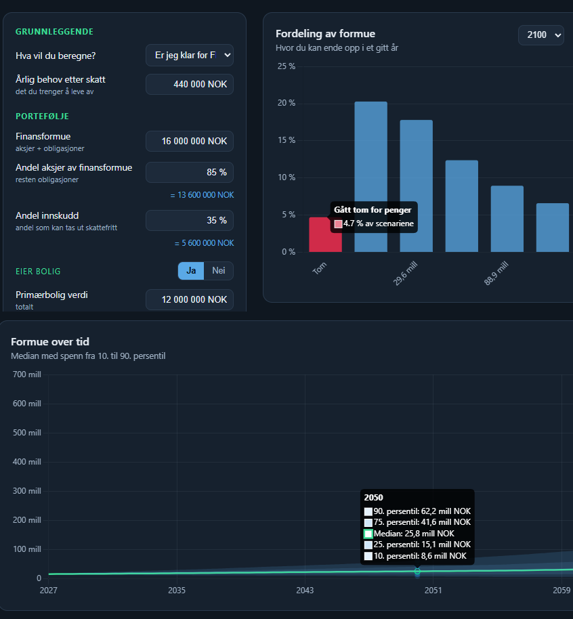573x619 pixels.
Task: Click the green Median swatch in 2050 tooltip
Action: (x=368, y=534)
